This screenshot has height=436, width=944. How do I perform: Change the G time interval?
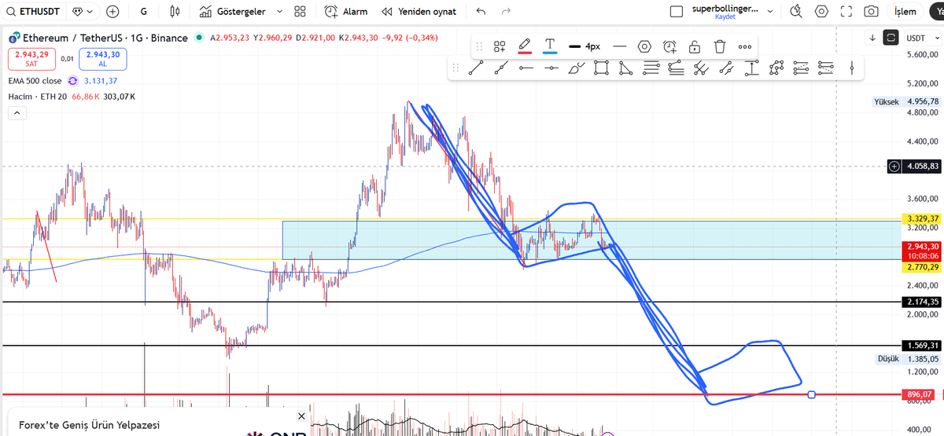(x=143, y=12)
